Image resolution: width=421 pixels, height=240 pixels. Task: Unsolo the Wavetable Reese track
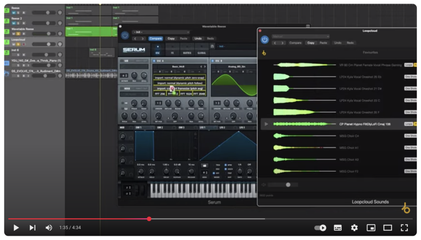pyautogui.click(x=18, y=34)
